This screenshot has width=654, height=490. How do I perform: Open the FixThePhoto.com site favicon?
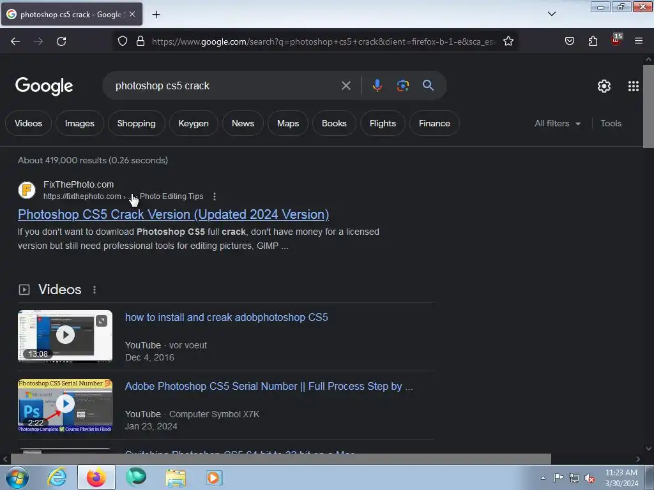click(27, 190)
